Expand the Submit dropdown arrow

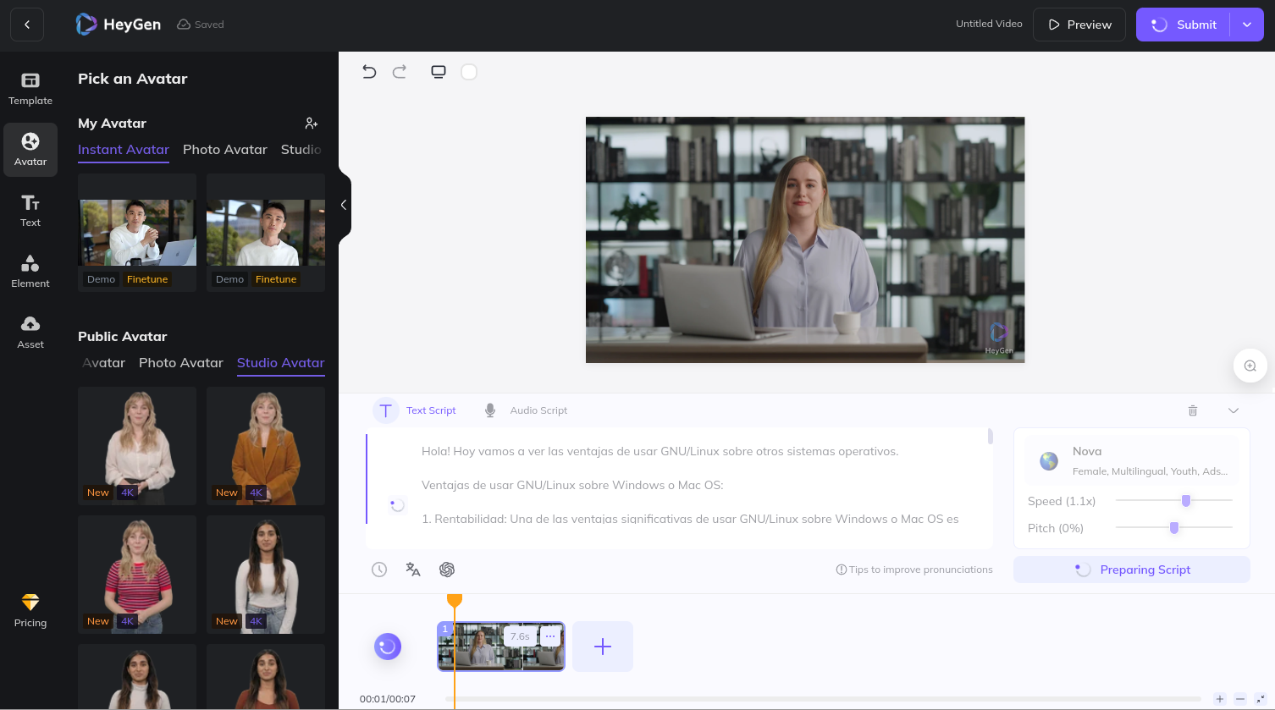click(x=1247, y=25)
